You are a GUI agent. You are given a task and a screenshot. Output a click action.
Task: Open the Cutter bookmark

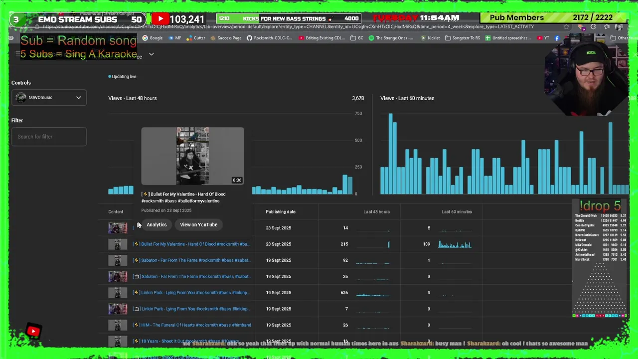coord(196,38)
